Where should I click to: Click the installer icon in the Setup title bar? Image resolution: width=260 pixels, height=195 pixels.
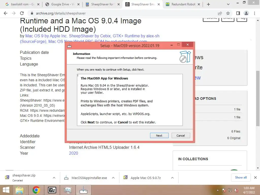point(69,46)
